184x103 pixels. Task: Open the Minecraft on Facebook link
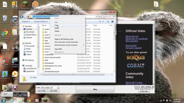click(x=137, y=39)
